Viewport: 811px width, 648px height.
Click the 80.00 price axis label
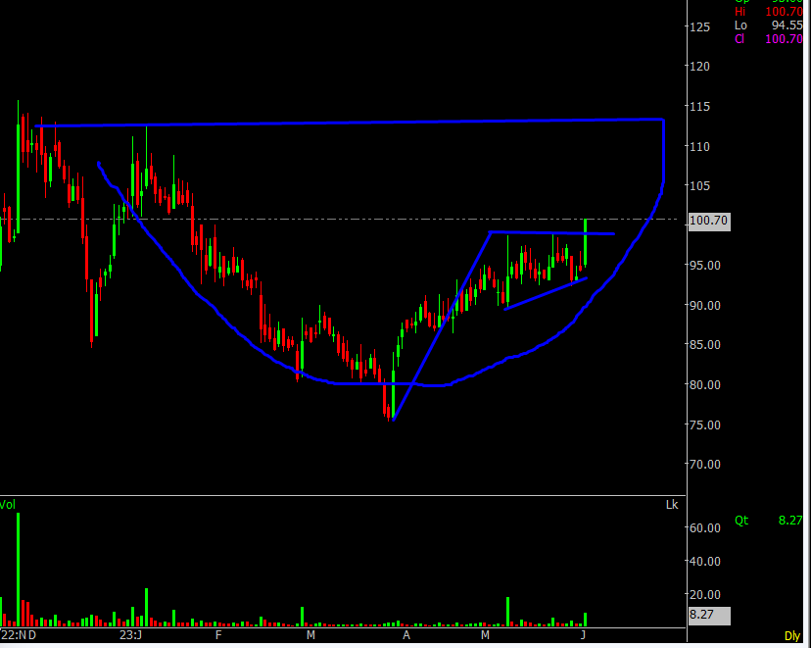[705, 384]
